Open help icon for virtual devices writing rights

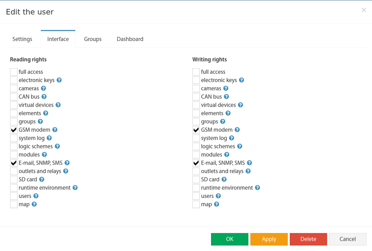click(240, 105)
